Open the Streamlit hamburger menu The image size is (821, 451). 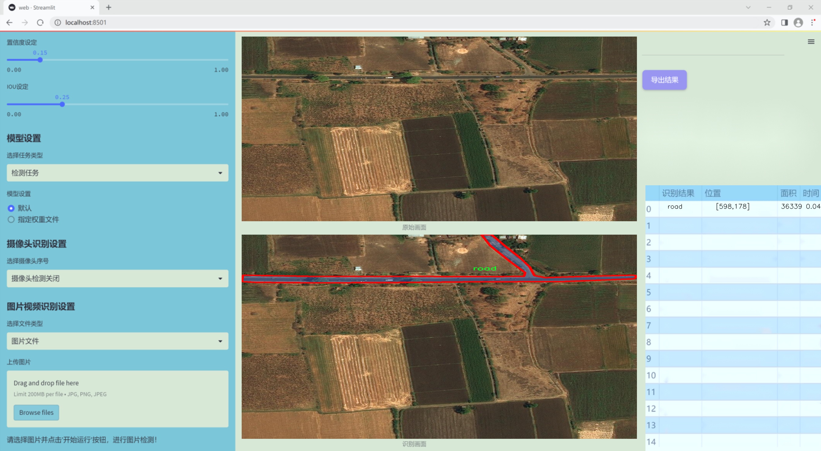coord(811,42)
